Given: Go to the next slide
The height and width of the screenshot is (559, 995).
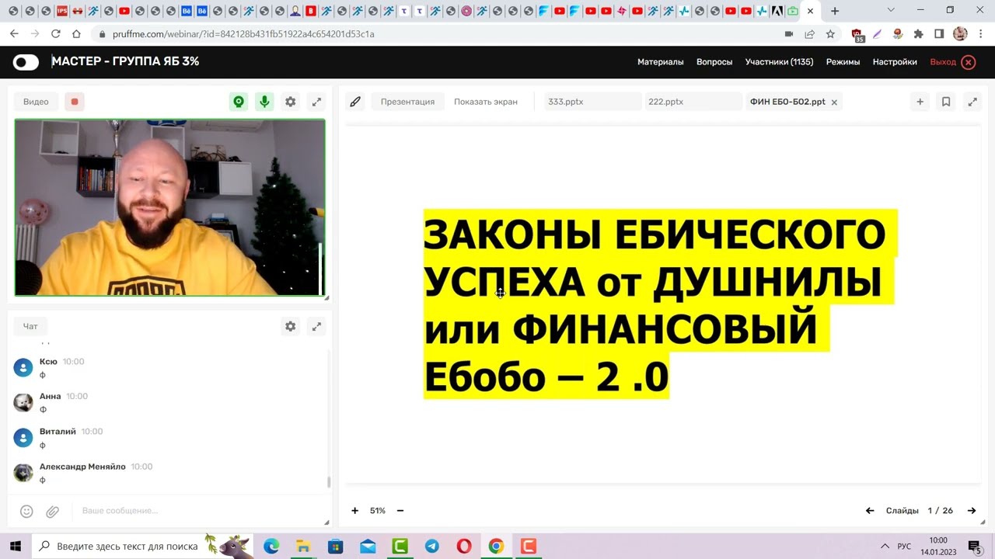Looking at the screenshot, I should click(x=972, y=510).
